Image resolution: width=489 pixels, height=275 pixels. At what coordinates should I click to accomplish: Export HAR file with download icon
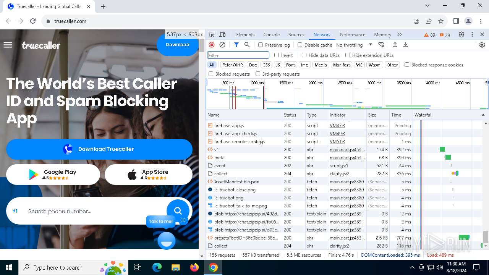406,45
